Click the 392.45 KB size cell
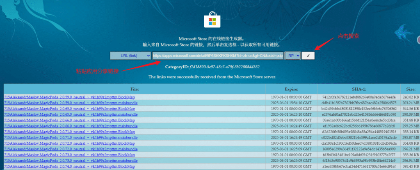Image resolution: width=420 pixels, height=170 pixels. (x=411, y=167)
